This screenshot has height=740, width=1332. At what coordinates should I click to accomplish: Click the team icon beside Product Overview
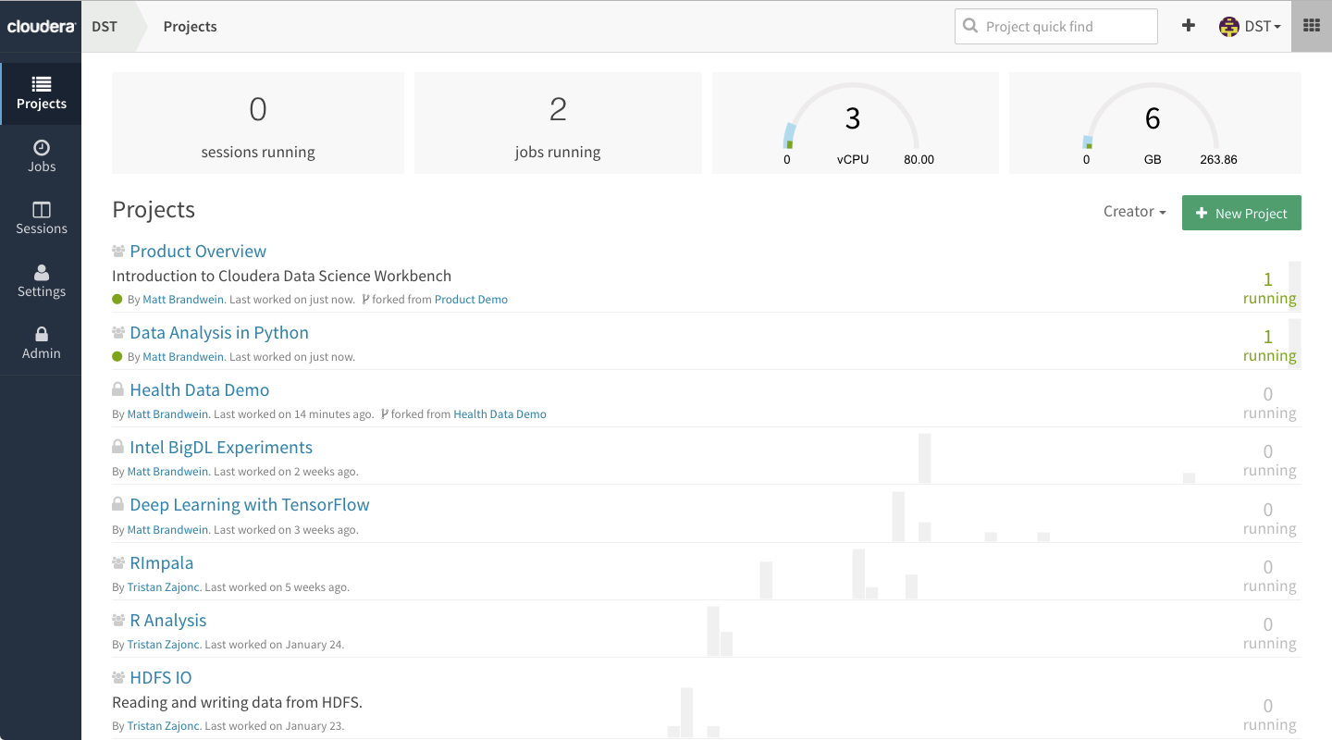point(117,250)
